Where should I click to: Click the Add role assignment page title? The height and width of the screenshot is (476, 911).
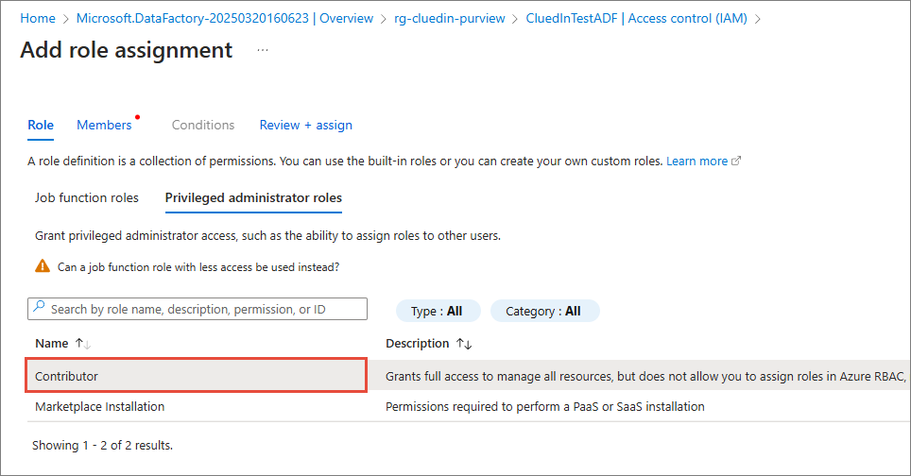pyautogui.click(x=127, y=50)
